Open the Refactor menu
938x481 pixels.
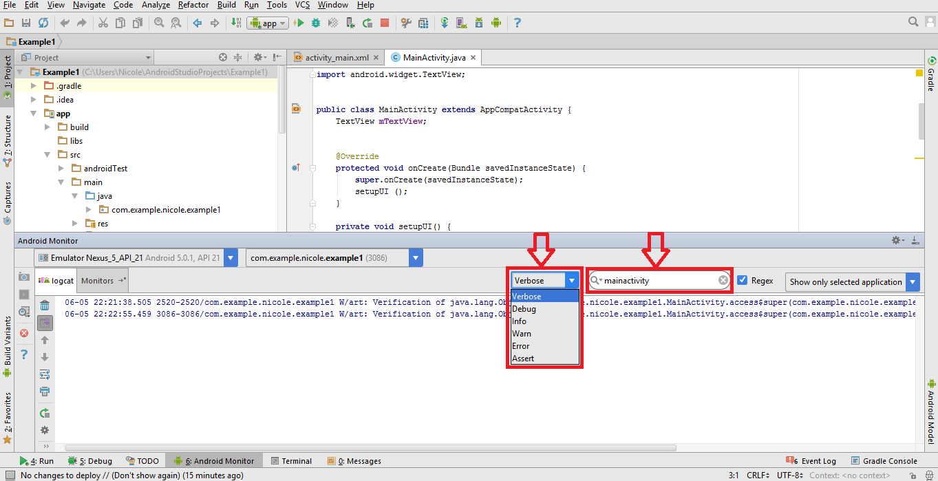coord(193,5)
